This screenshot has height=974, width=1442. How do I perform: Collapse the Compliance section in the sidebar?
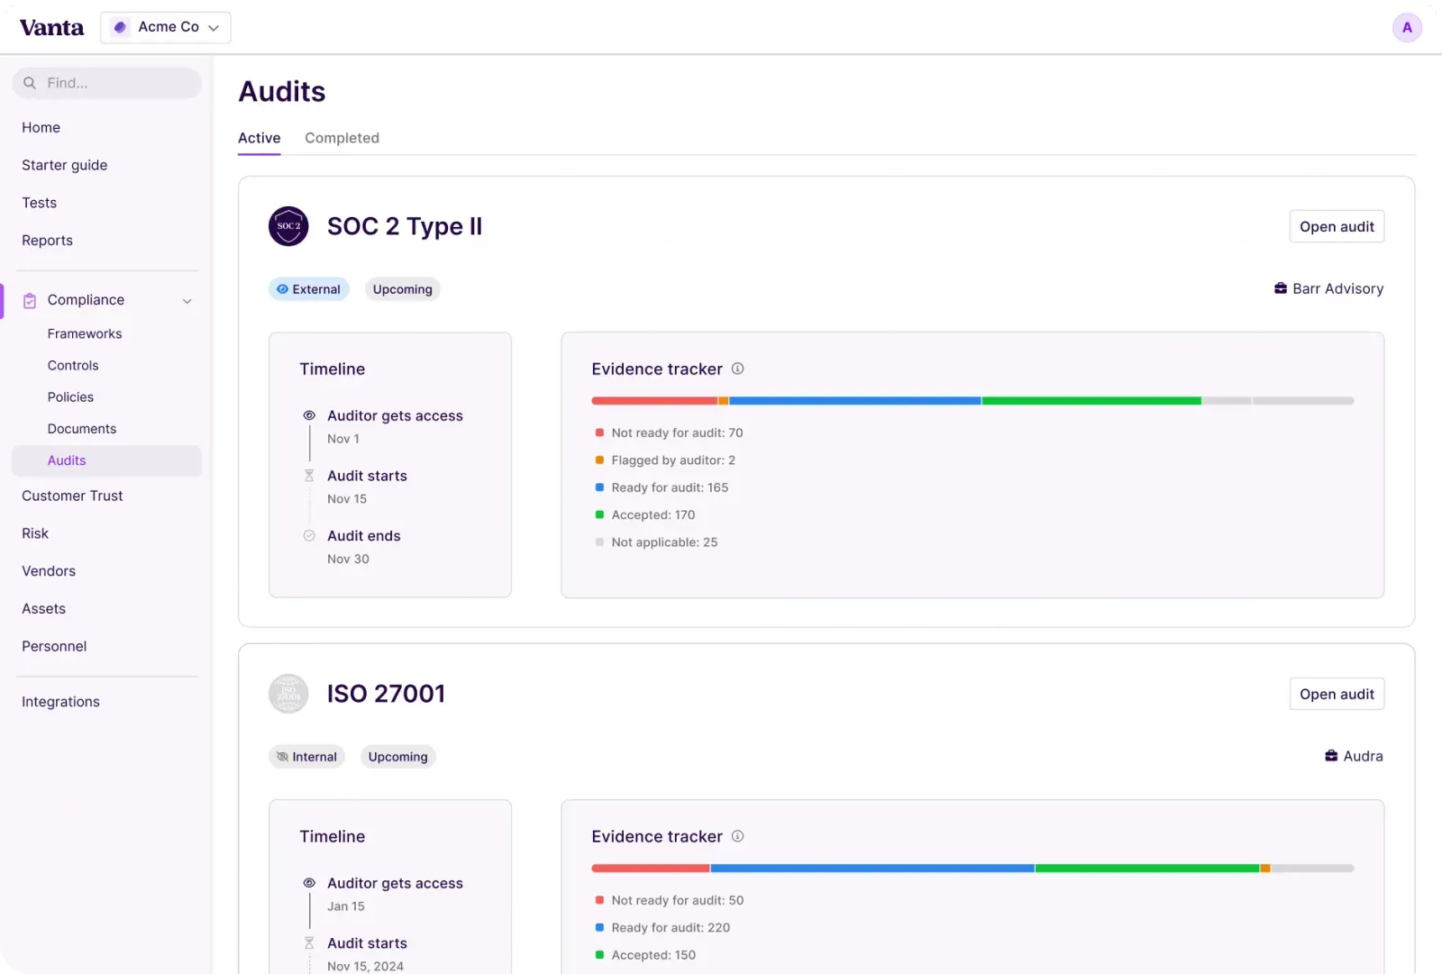point(187,300)
